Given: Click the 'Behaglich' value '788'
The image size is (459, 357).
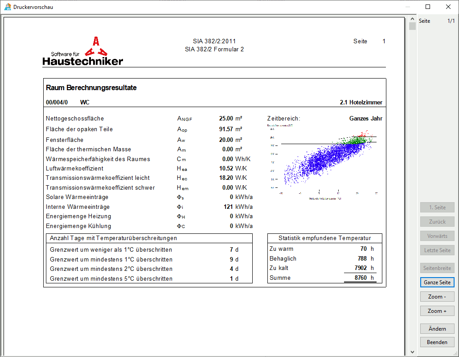Looking at the screenshot, I should click(362, 258).
